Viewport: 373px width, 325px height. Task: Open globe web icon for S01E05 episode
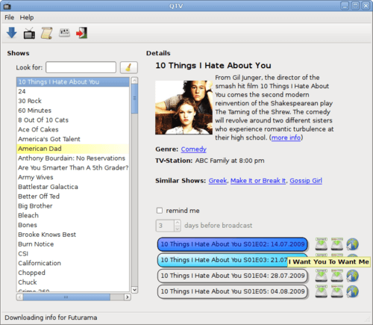click(x=353, y=291)
